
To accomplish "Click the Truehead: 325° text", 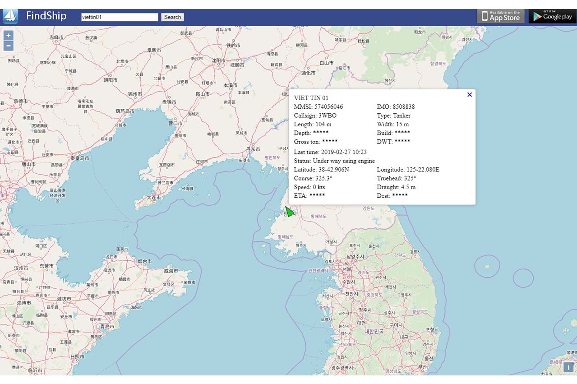I will click(397, 178).
